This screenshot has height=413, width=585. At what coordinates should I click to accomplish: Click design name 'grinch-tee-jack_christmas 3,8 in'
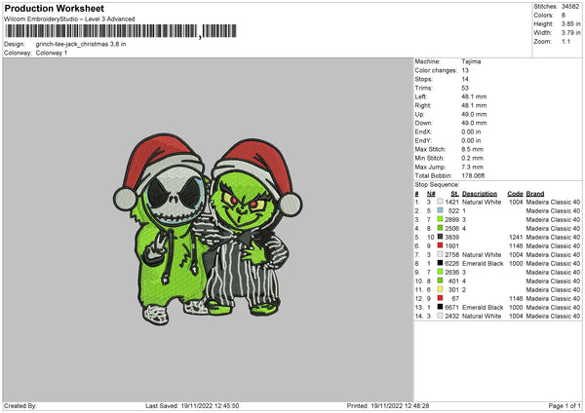tap(81, 44)
